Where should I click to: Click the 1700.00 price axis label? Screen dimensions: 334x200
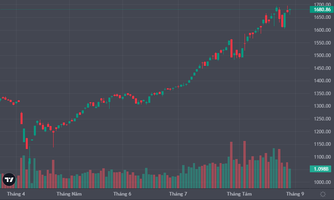pos(322,4)
